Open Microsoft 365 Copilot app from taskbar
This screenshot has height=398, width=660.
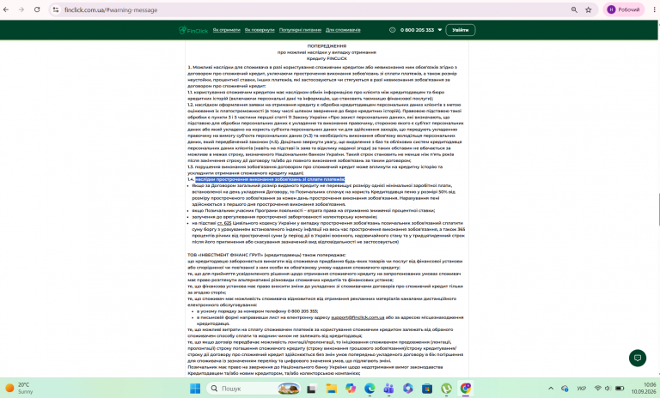click(x=408, y=389)
